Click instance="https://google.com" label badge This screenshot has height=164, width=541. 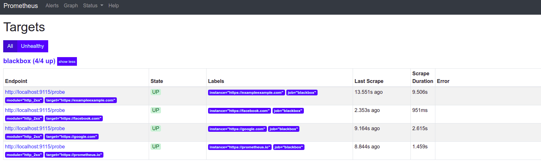click(237, 129)
